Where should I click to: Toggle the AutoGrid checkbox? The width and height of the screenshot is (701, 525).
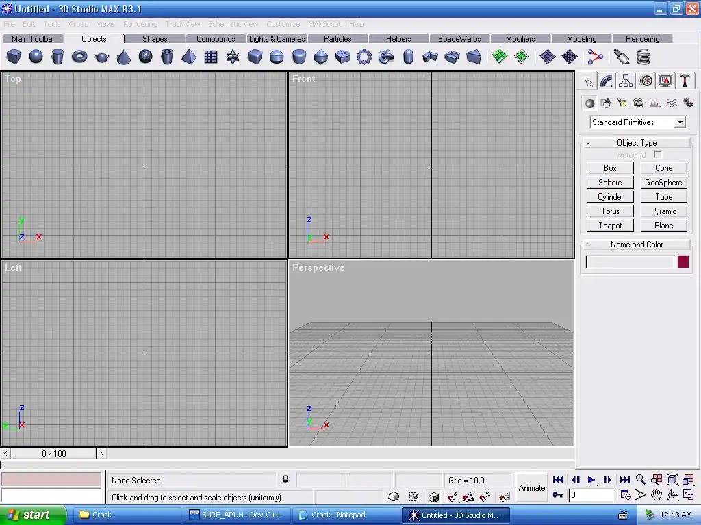click(658, 155)
